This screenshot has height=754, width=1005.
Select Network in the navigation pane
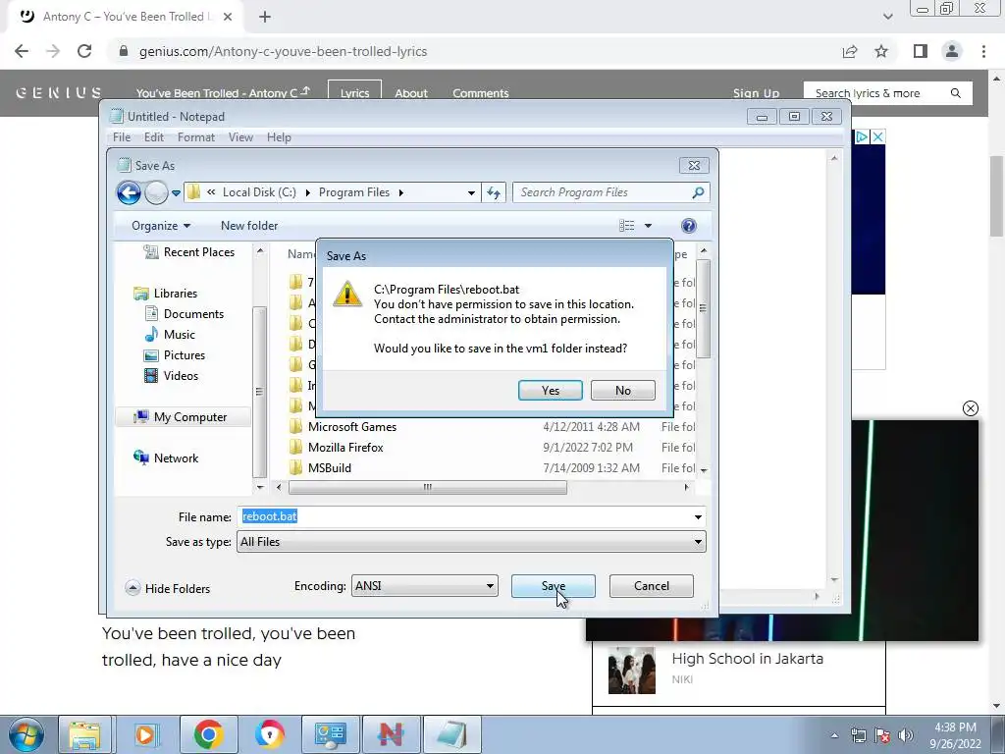[167, 458]
